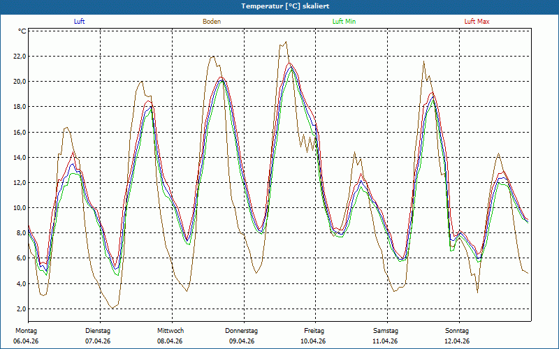
Task: Click the red 'Luft Max' legend label
Action: 477,22
